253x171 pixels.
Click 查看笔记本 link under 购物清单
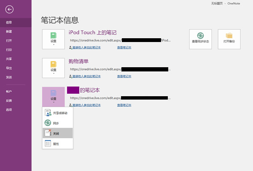[x=124, y=76]
